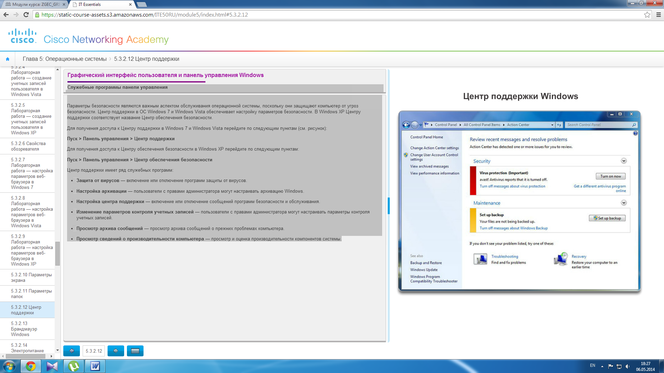Bookmark this page with the star icon

(647, 15)
